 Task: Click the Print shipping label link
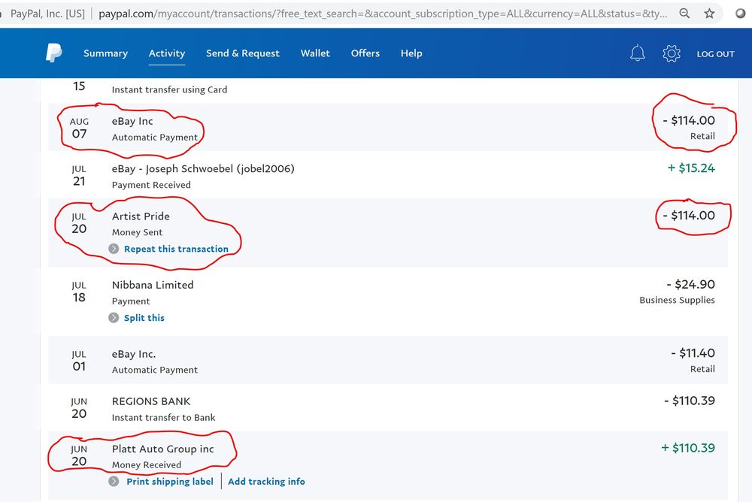click(x=170, y=482)
